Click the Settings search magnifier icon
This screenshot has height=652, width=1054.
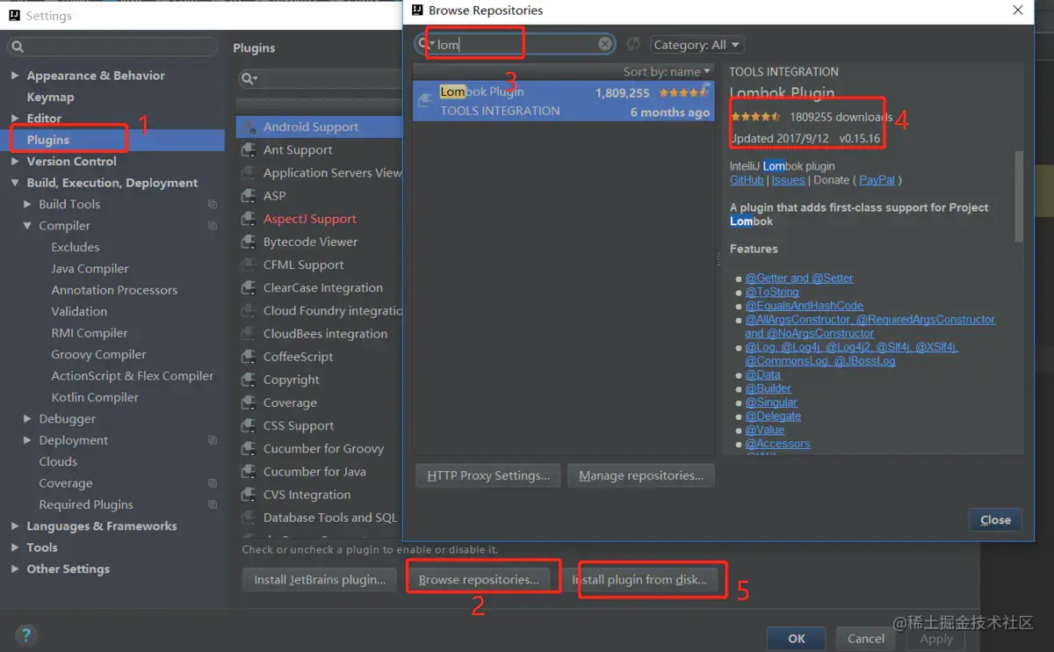click(x=18, y=47)
